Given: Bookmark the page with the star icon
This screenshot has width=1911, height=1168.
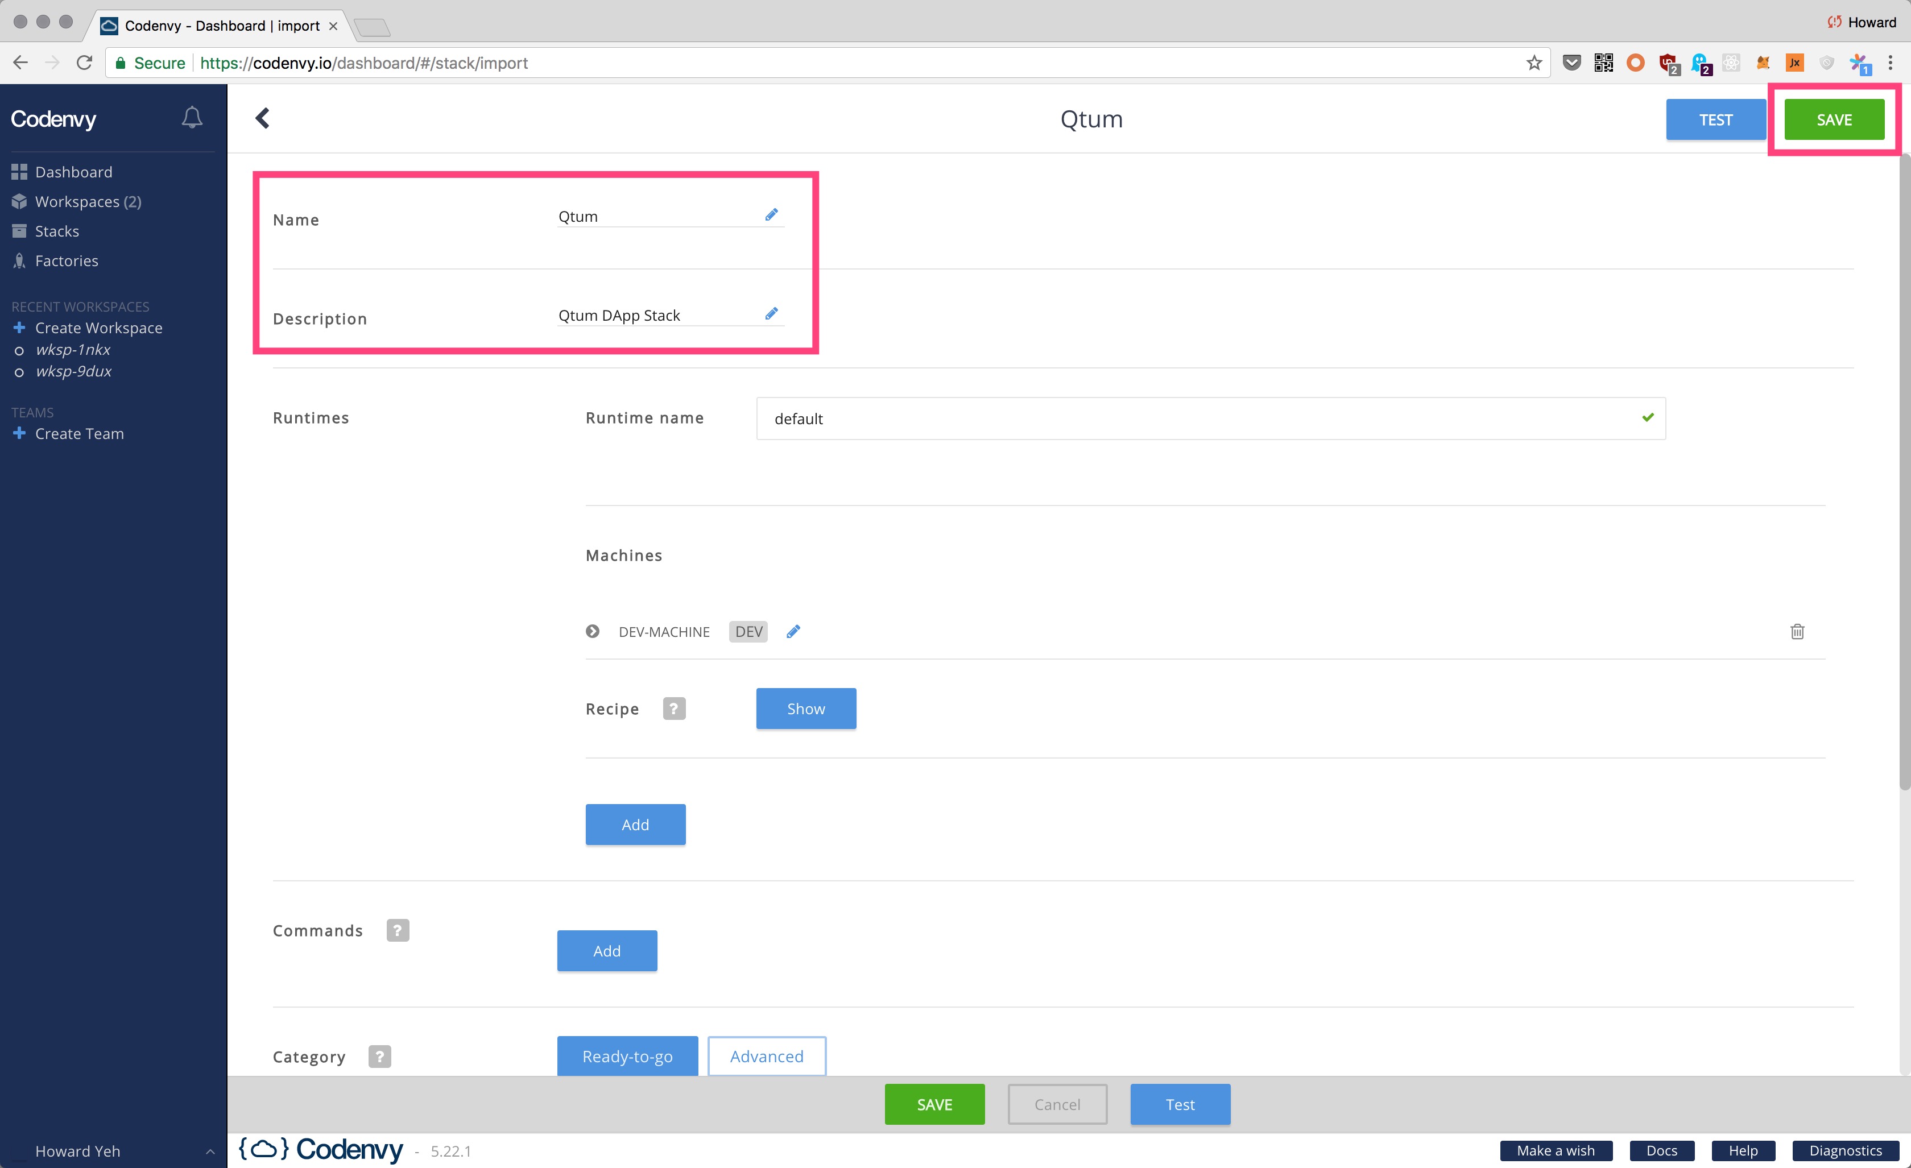Looking at the screenshot, I should 1533,63.
